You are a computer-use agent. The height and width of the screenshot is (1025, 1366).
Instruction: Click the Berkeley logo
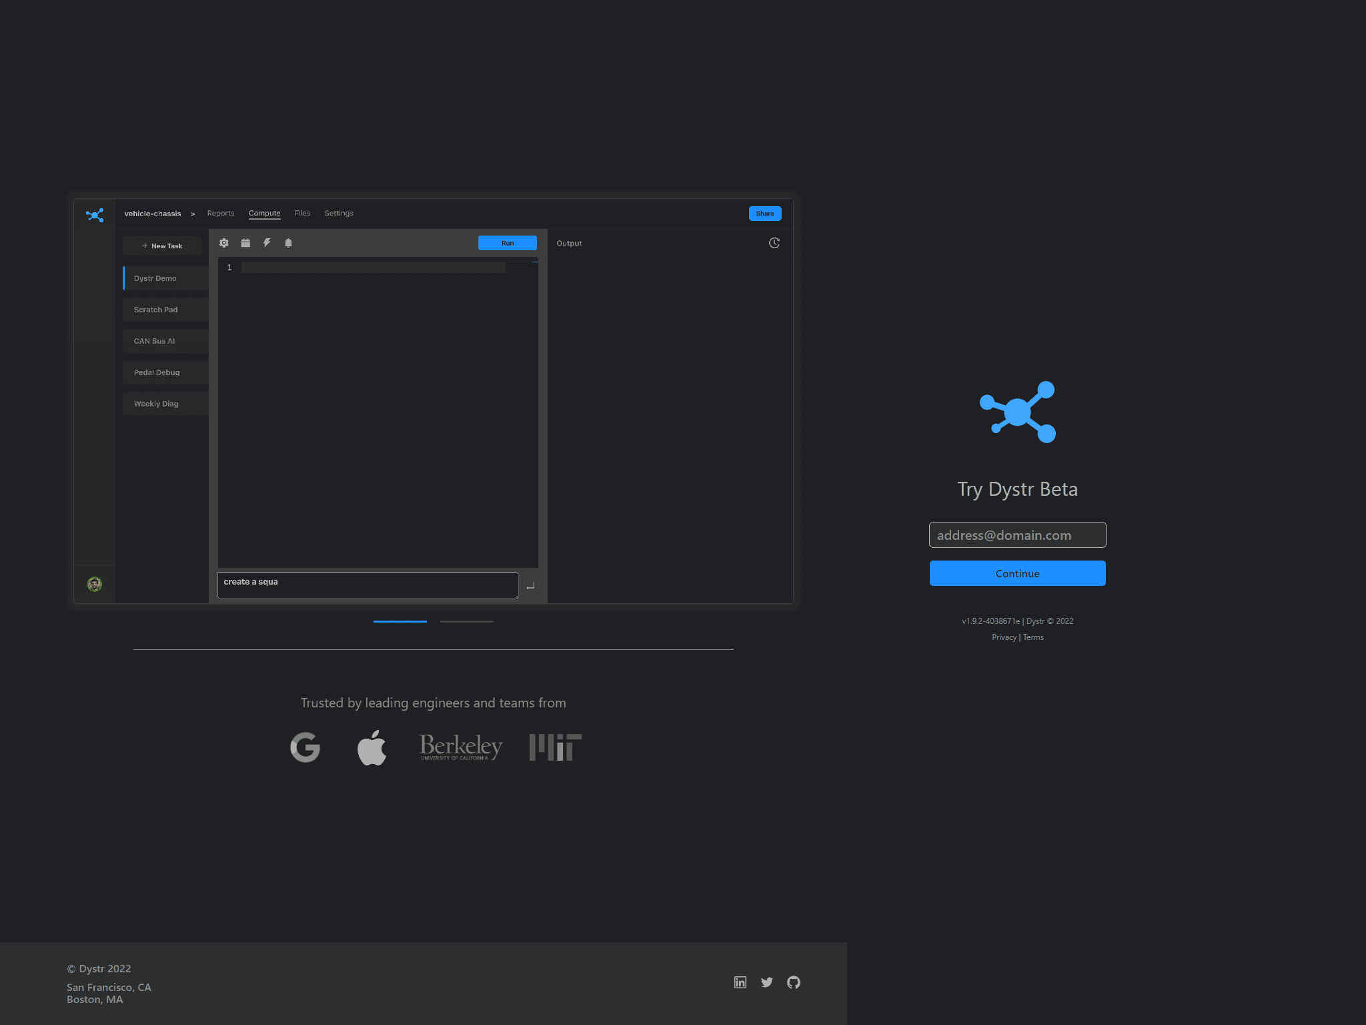(461, 747)
